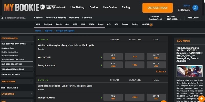The height and width of the screenshot is (102, 205).
Task: Select the Golf tab
Action: [67, 24]
